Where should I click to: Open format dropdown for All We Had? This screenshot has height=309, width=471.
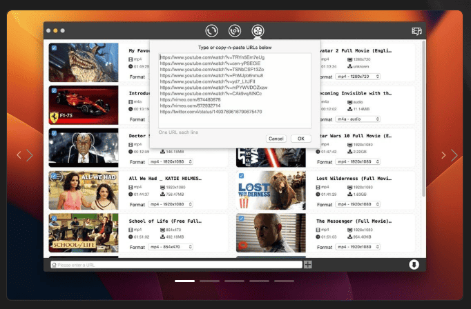click(171, 204)
